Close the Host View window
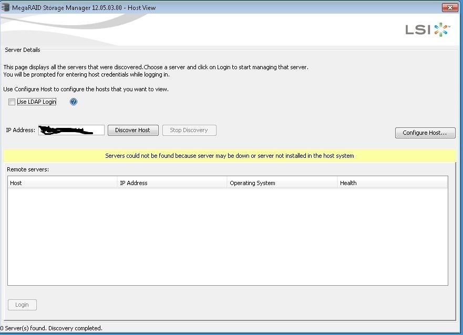 [450, 7]
